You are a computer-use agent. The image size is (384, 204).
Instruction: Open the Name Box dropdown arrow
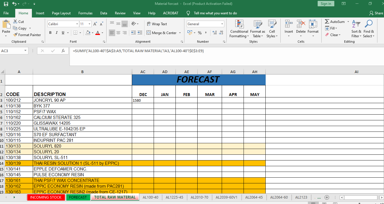pos(26,51)
